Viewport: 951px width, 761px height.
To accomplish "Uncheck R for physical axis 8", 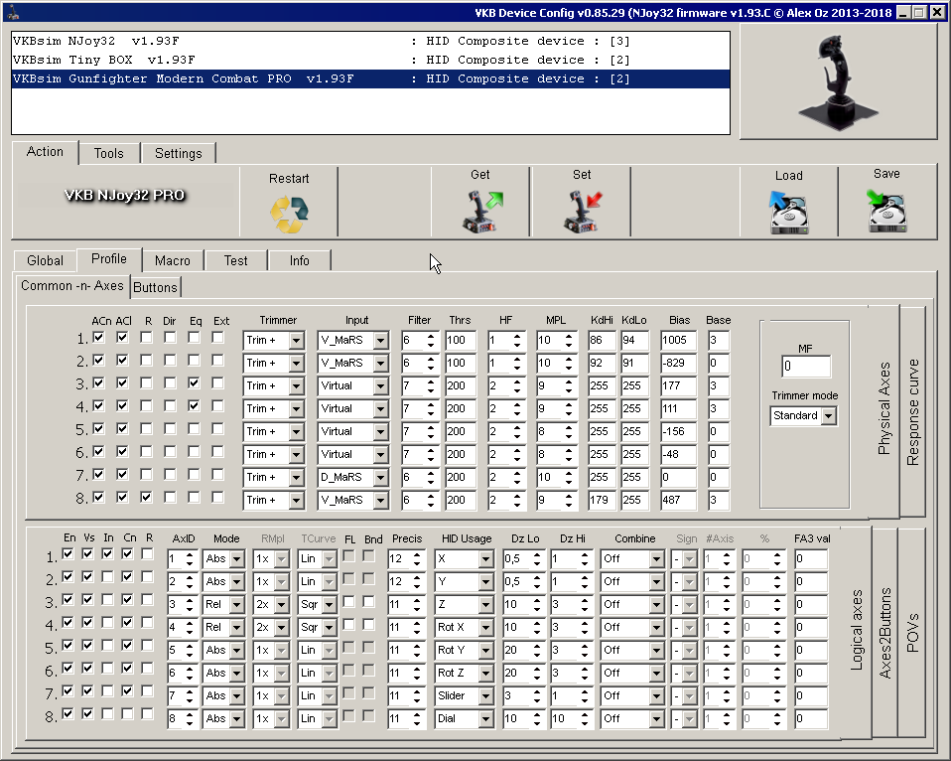I will pos(146,497).
